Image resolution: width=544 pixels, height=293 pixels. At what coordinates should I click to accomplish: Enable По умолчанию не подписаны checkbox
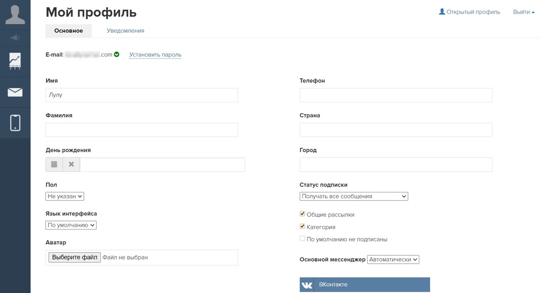302,239
